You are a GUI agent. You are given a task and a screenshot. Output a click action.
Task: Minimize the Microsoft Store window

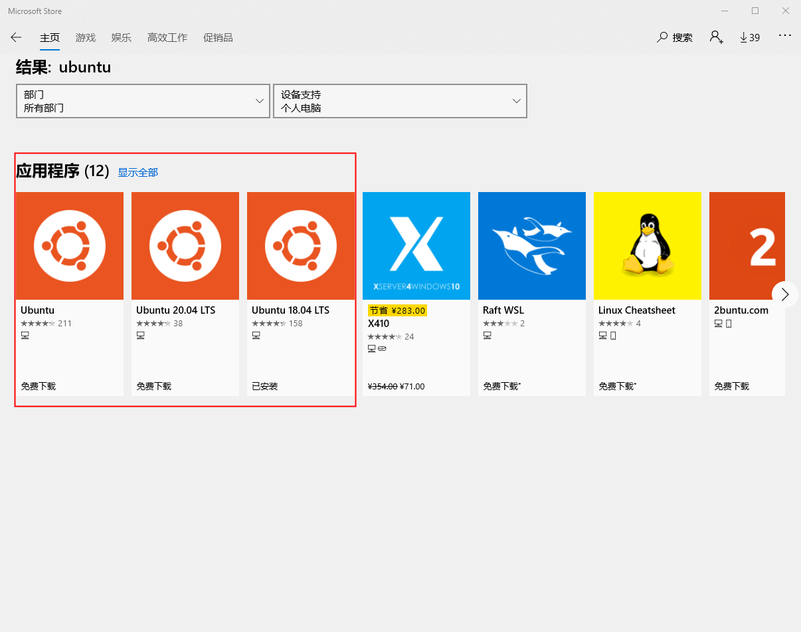[725, 11]
